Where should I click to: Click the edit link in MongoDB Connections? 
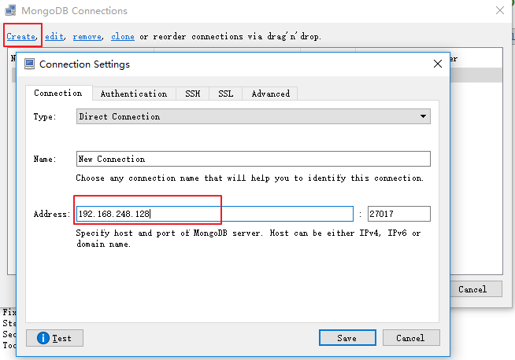coord(54,36)
